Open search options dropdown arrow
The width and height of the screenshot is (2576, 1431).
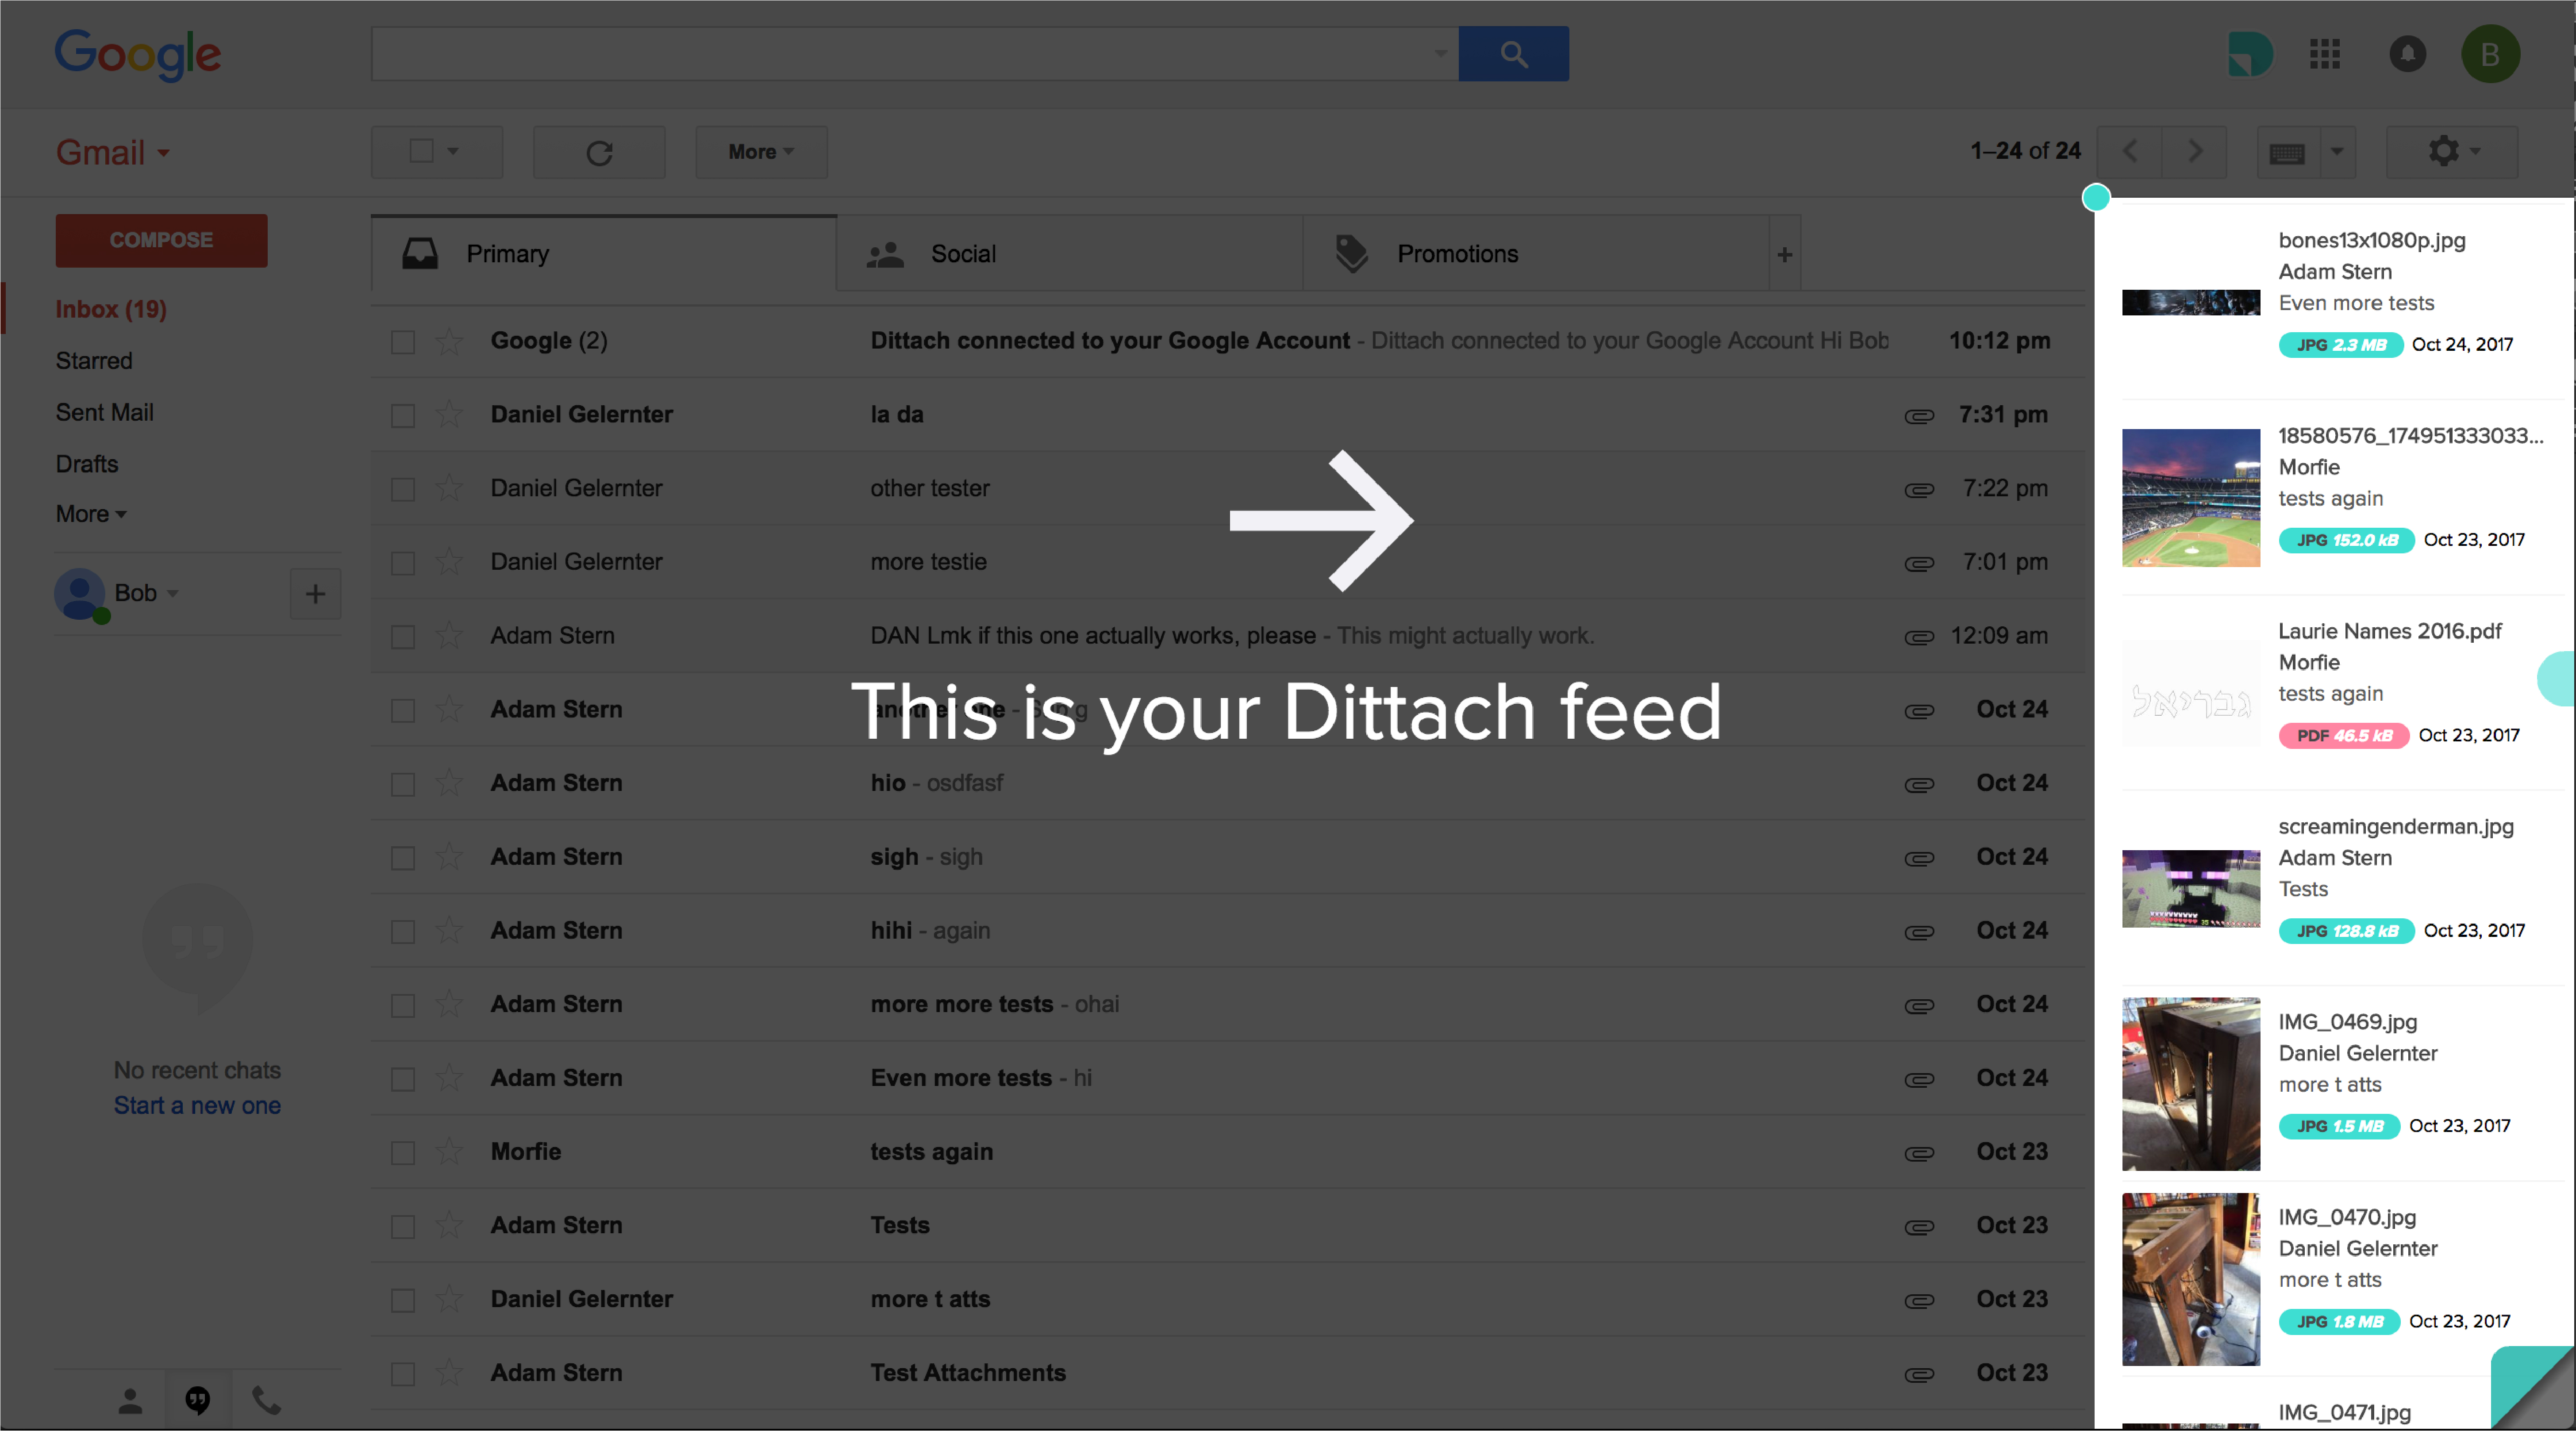point(1441,54)
